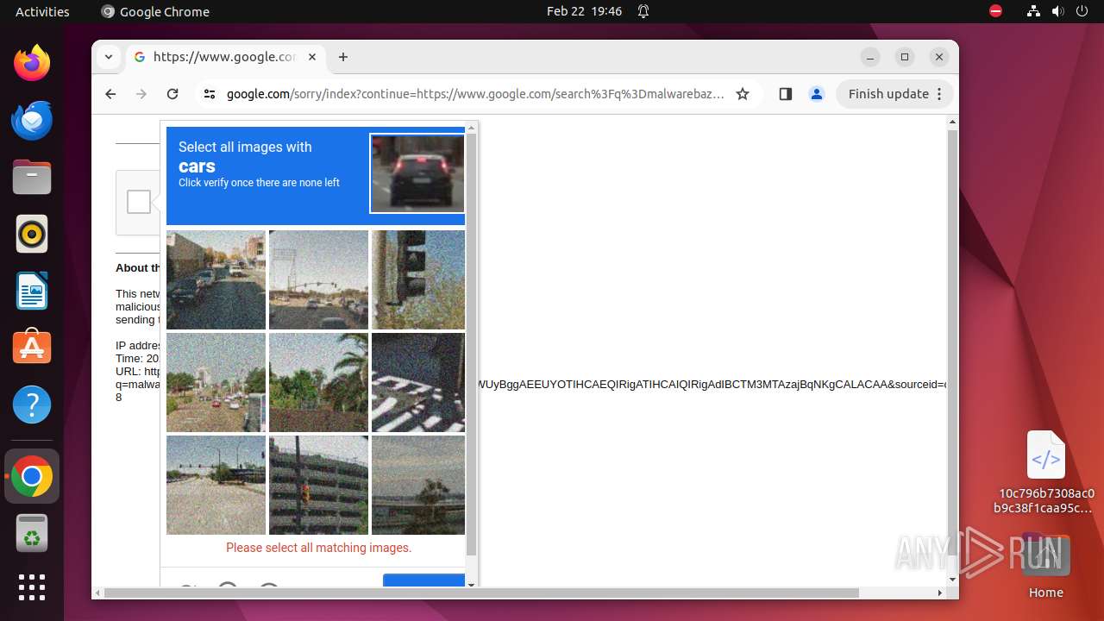Viewport: 1104px width, 621px height.
Task: Select bottom-left captcha tile with empty road
Action: 216,485
